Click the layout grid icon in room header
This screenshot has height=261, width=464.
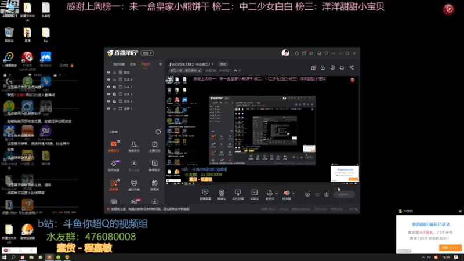coord(332,67)
